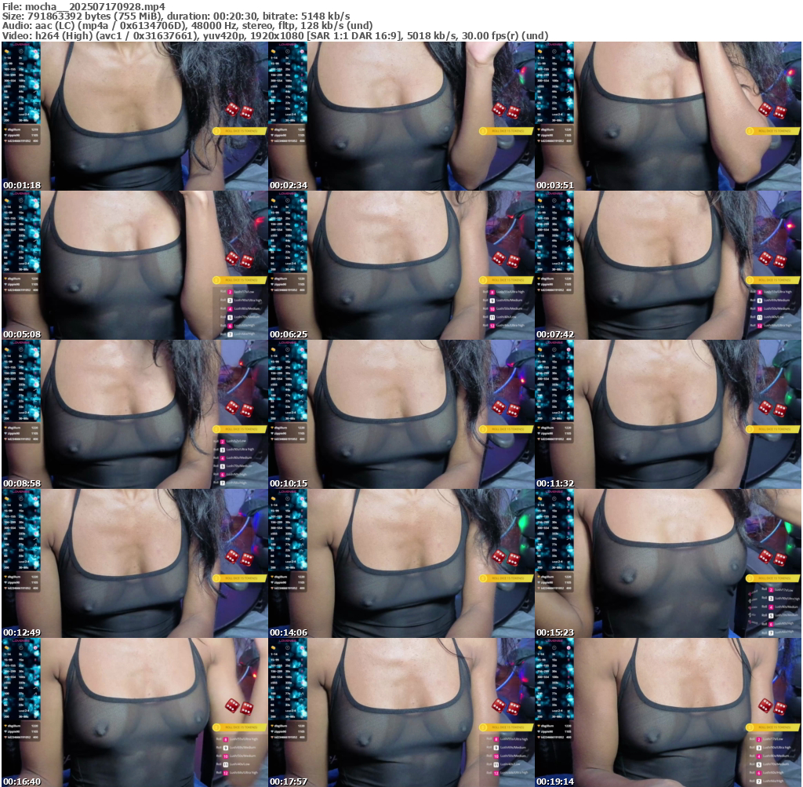Click the red dice in the 00:10:15 frame
The image size is (803, 787).
[506, 409]
